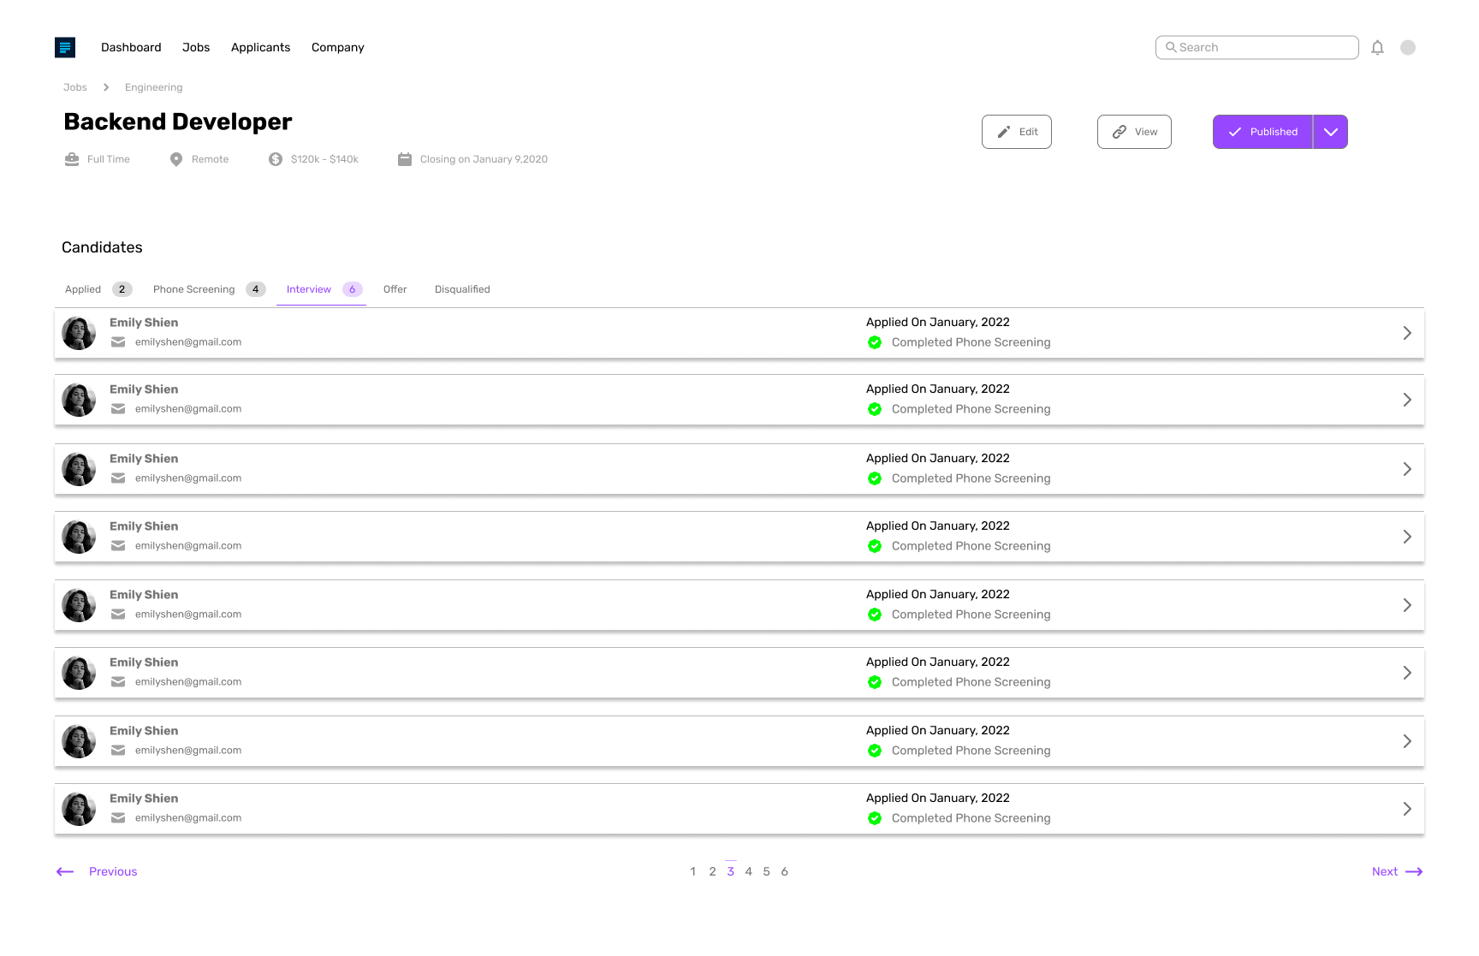Click the green status check on the last candidate row
The height and width of the screenshot is (956, 1479).
[875, 818]
